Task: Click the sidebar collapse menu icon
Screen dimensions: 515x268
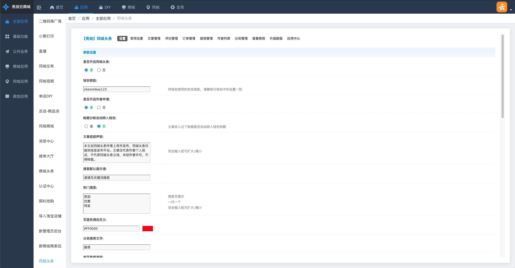Action: pyautogui.click(x=39, y=7)
